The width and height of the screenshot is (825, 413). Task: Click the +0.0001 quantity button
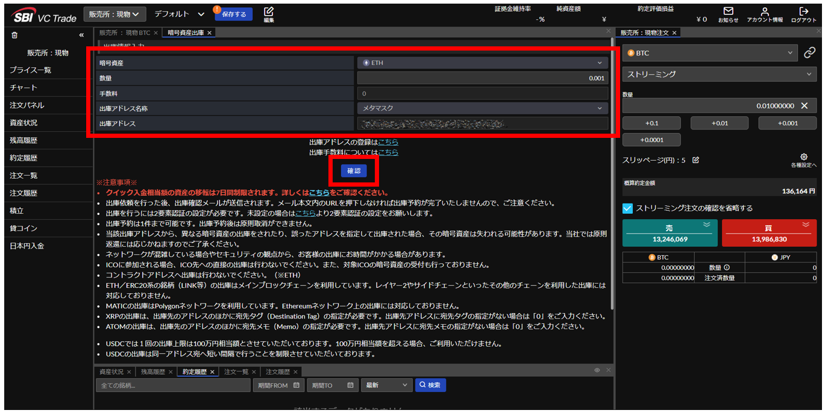[x=651, y=140]
